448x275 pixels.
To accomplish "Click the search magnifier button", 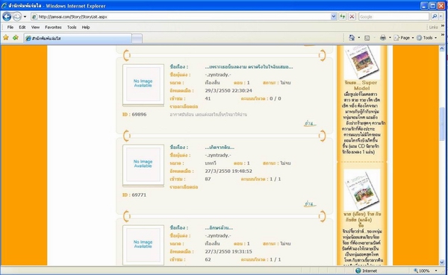I will (435, 17).
